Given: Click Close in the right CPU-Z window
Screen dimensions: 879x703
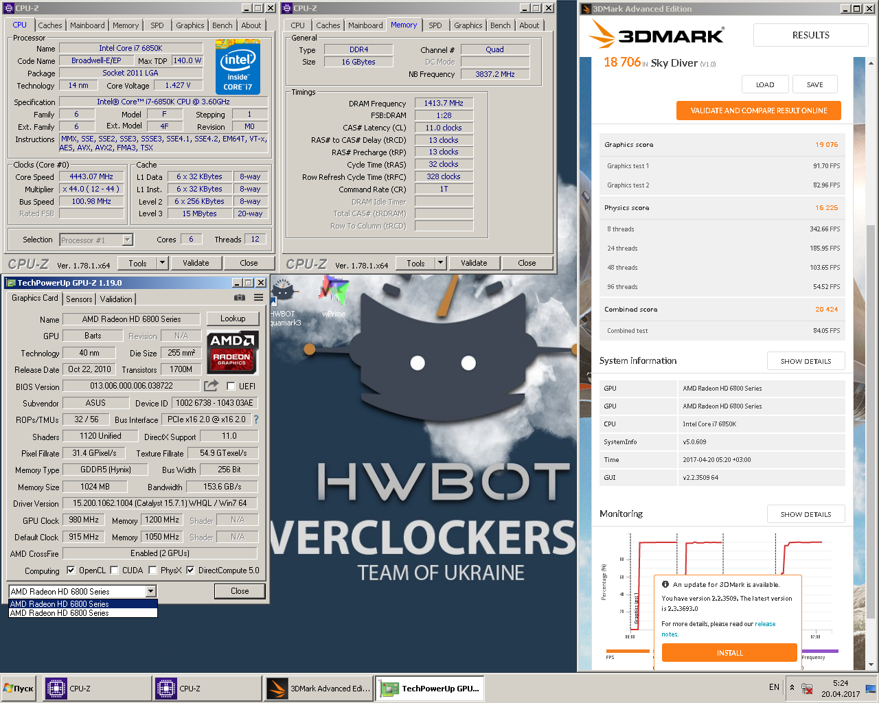Looking at the screenshot, I should coord(527,263).
